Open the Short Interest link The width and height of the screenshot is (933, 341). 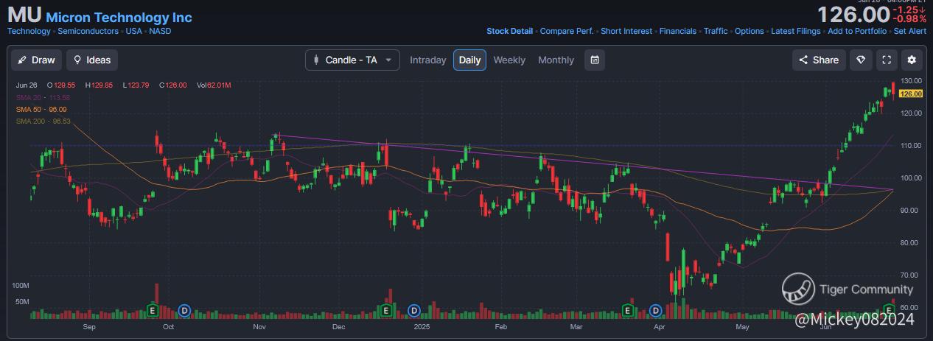point(626,31)
